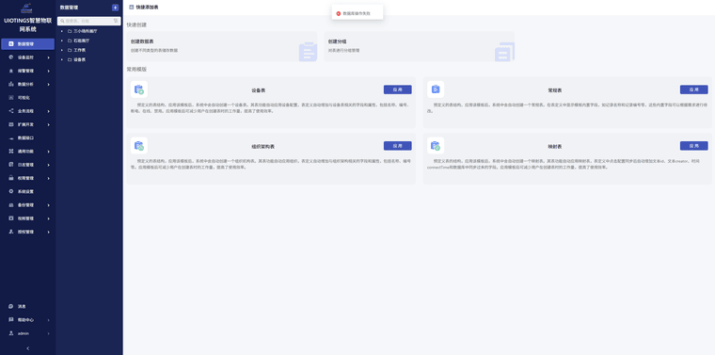Click the 常规表 template icon
Image resolution: width=715 pixels, height=355 pixels.
pos(436,89)
